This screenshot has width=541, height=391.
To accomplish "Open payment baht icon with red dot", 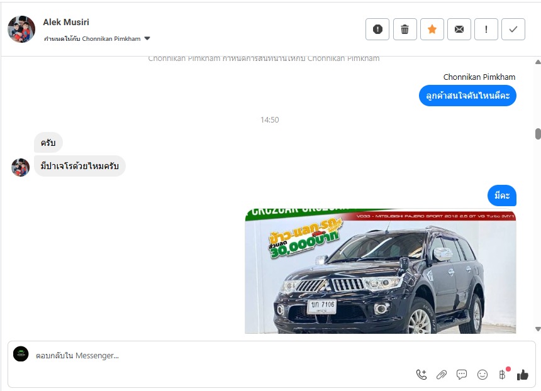I will pos(503,374).
